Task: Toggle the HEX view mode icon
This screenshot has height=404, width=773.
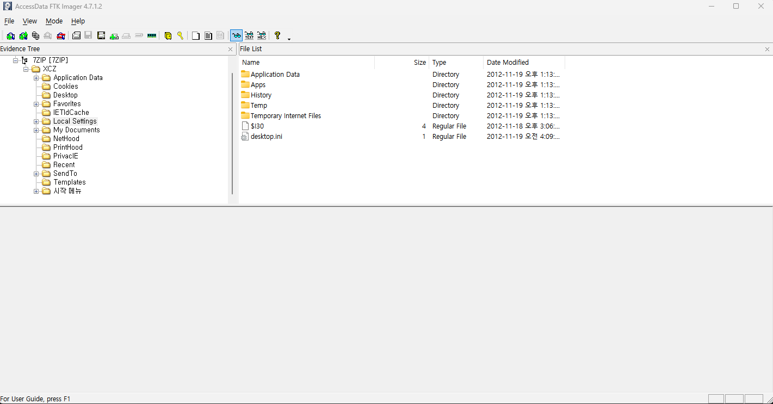Action: 262,36
